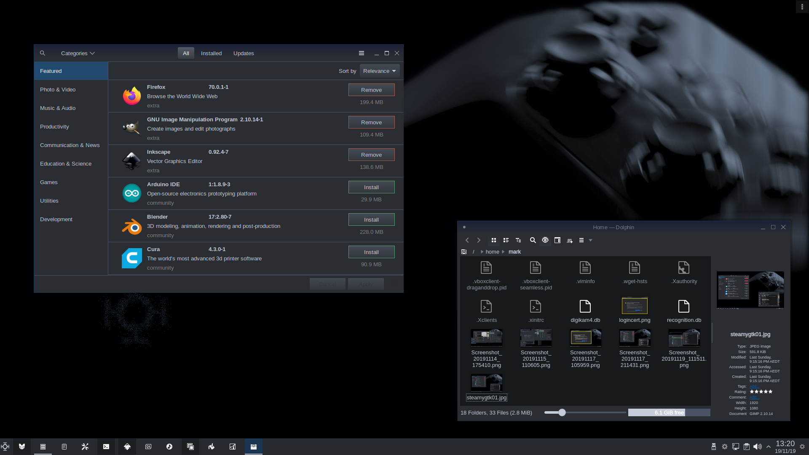Select the Productivity category
This screenshot has height=455, width=809.
click(71, 126)
